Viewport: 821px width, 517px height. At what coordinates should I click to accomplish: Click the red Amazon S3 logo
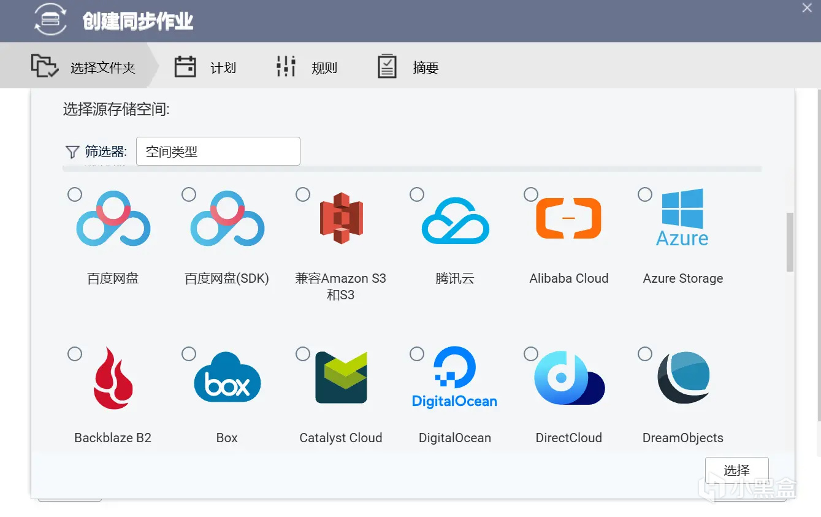(x=342, y=218)
